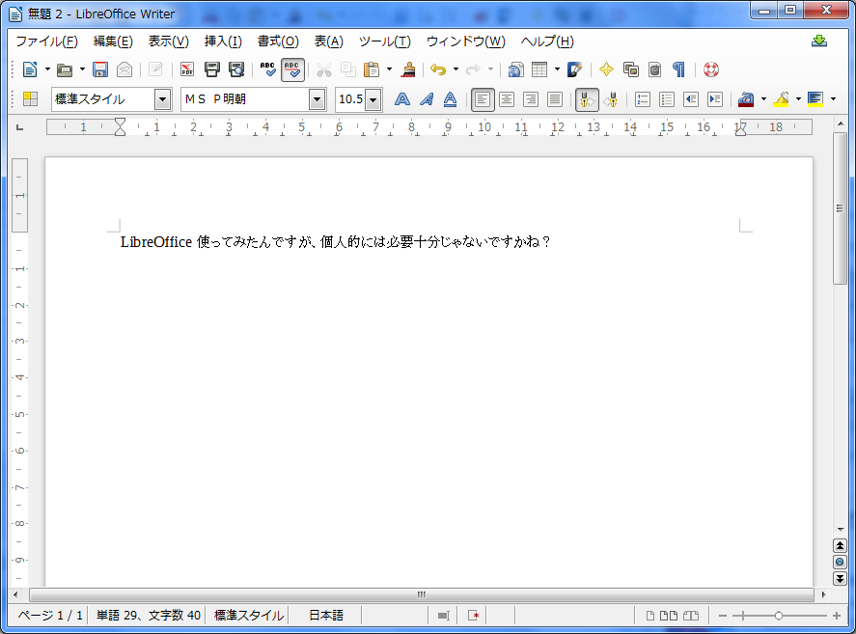Click the update available download icon
856x634 pixels.
coord(819,41)
